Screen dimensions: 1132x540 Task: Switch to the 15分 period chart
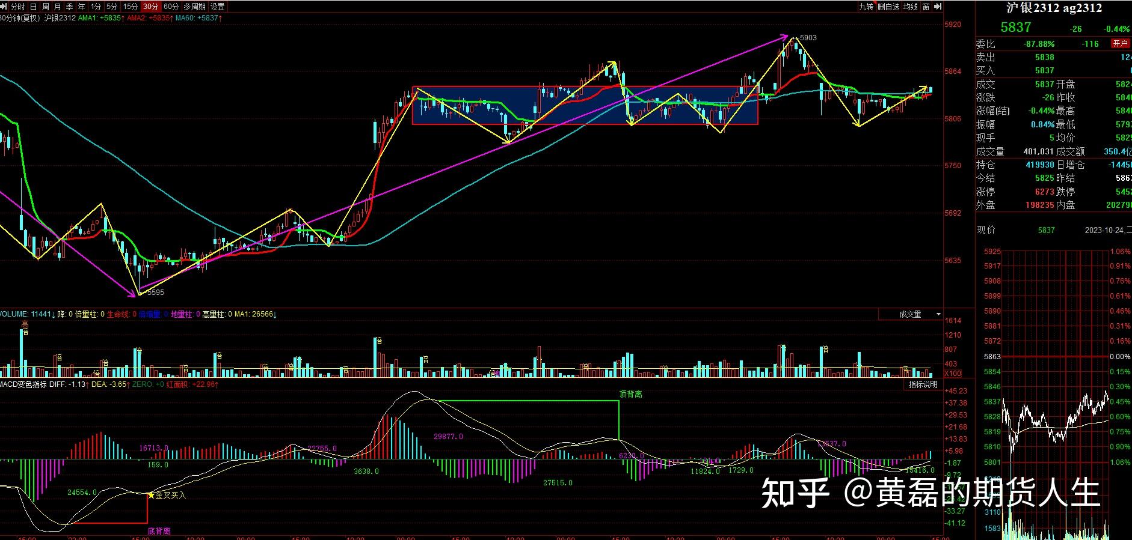point(131,7)
